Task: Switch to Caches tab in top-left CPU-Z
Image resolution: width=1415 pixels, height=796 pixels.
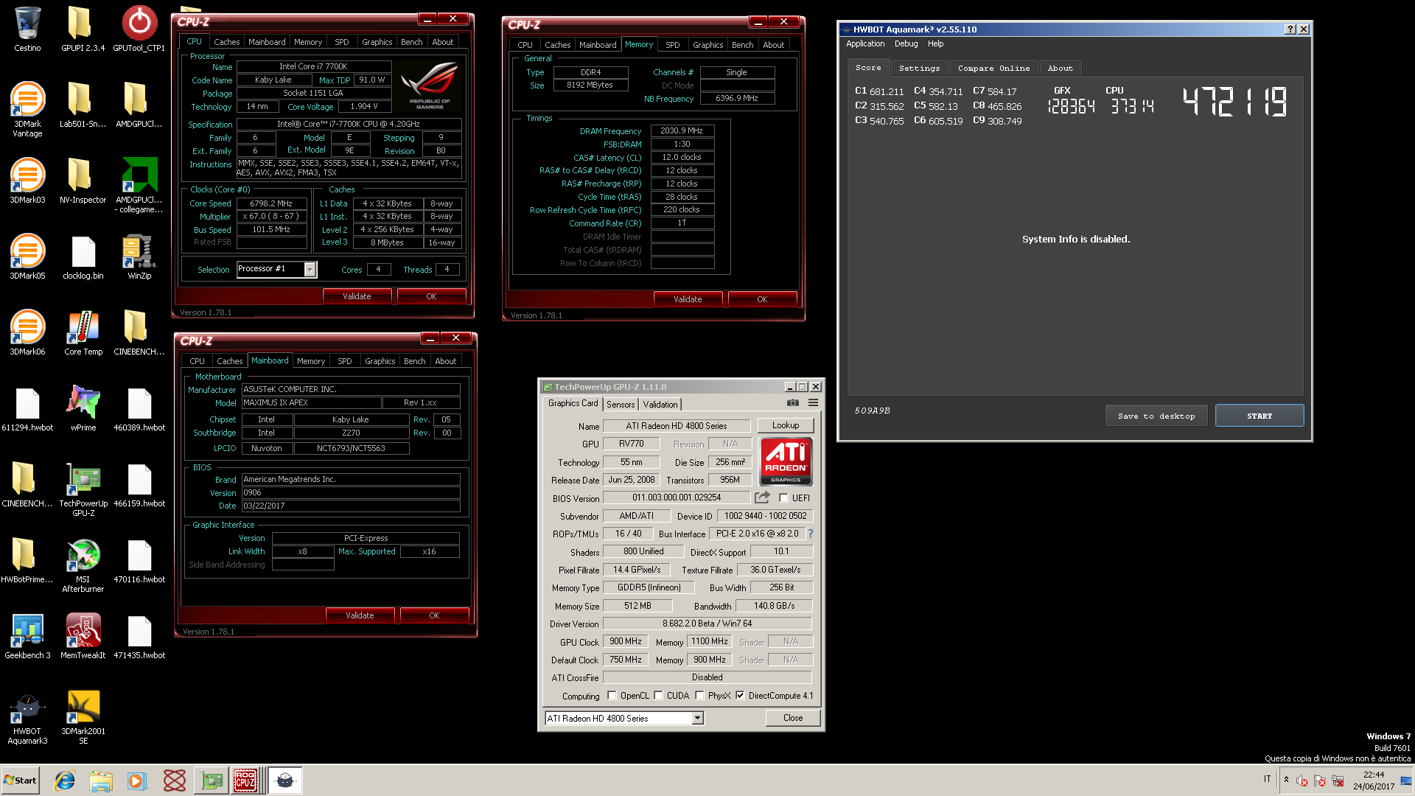Action: (x=227, y=42)
